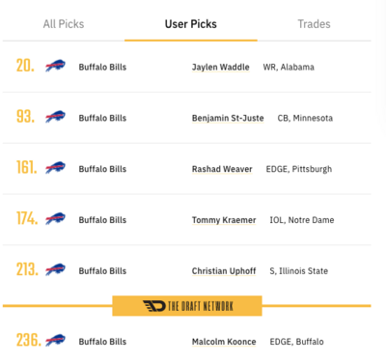This screenshot has width=386, height=363.
Task: Click the Bills logo beside pick 174
Action: 55,218
